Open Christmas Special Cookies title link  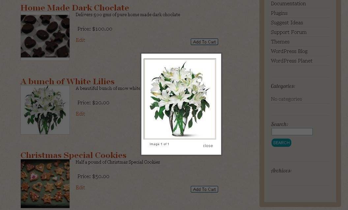click(x=73, y=155)
